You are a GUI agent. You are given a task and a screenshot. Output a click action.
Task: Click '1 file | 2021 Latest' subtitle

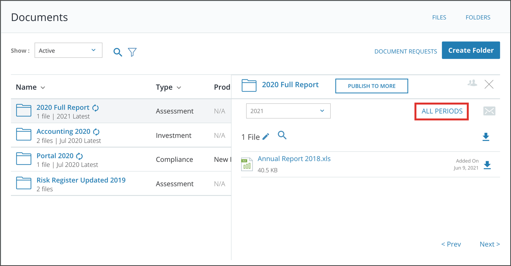63,116
